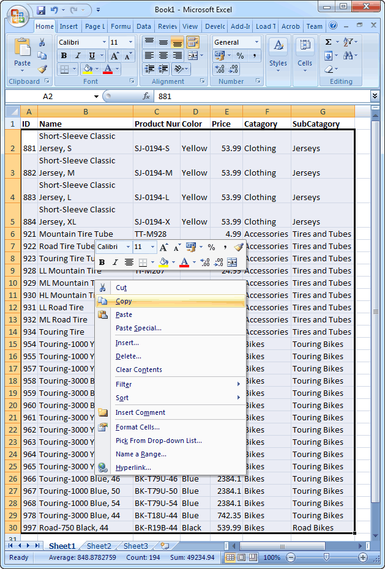Apply ribbon red font color

108,69
